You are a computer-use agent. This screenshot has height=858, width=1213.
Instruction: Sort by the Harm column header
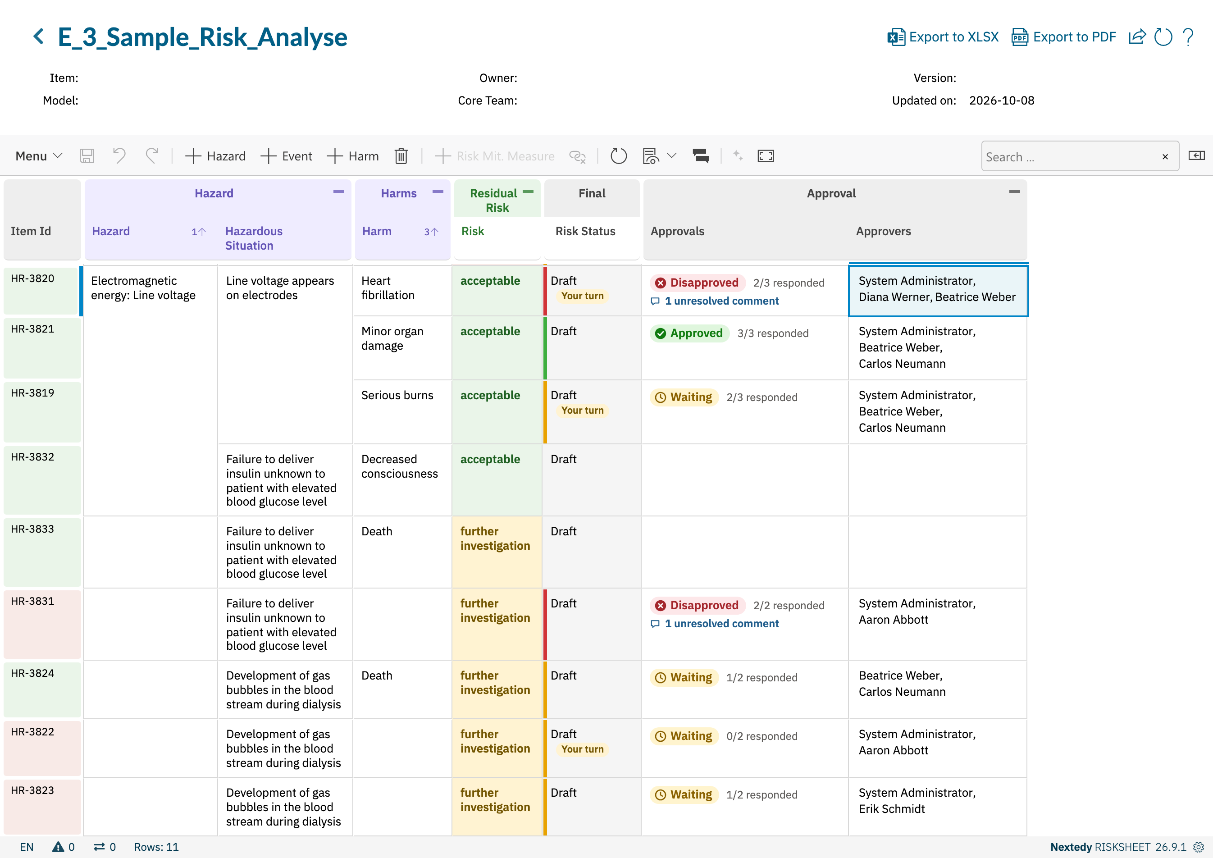[377, 232]
